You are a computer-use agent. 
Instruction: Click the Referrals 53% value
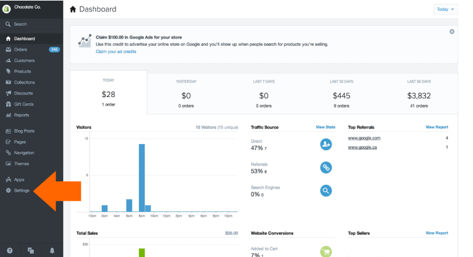(258, 172)
